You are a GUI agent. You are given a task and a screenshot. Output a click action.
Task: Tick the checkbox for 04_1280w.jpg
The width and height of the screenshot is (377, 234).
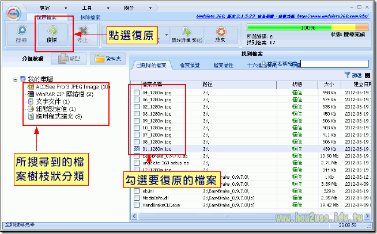coord(137,93)
